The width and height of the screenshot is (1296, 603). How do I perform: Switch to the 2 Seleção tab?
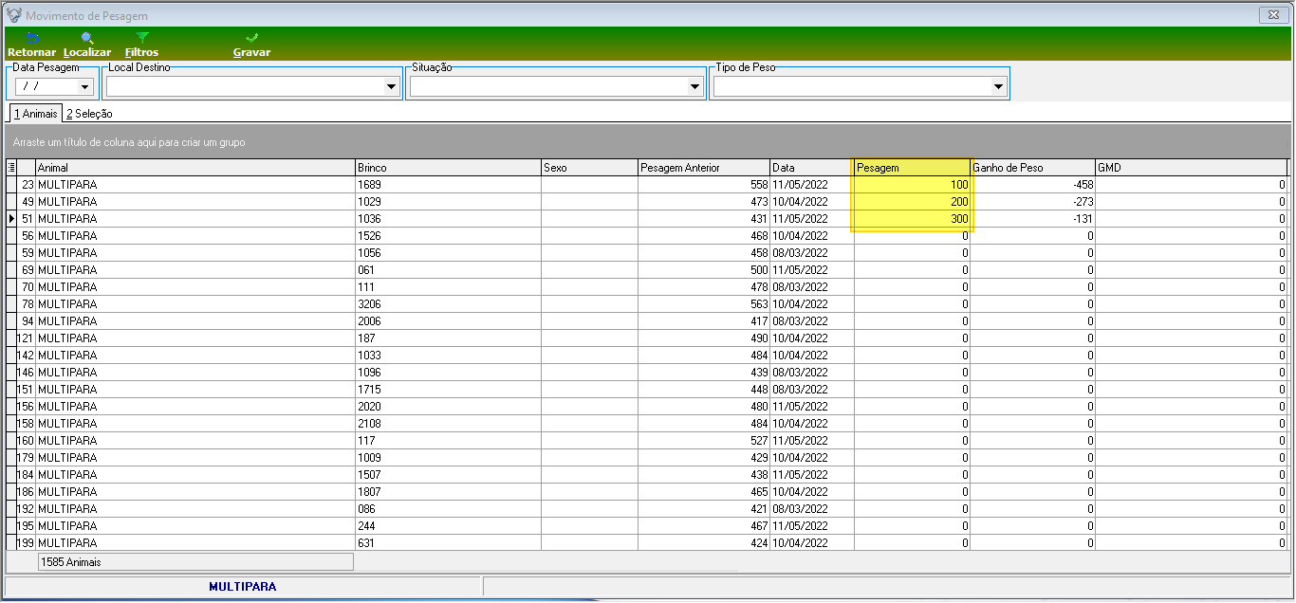pos(89,114)
